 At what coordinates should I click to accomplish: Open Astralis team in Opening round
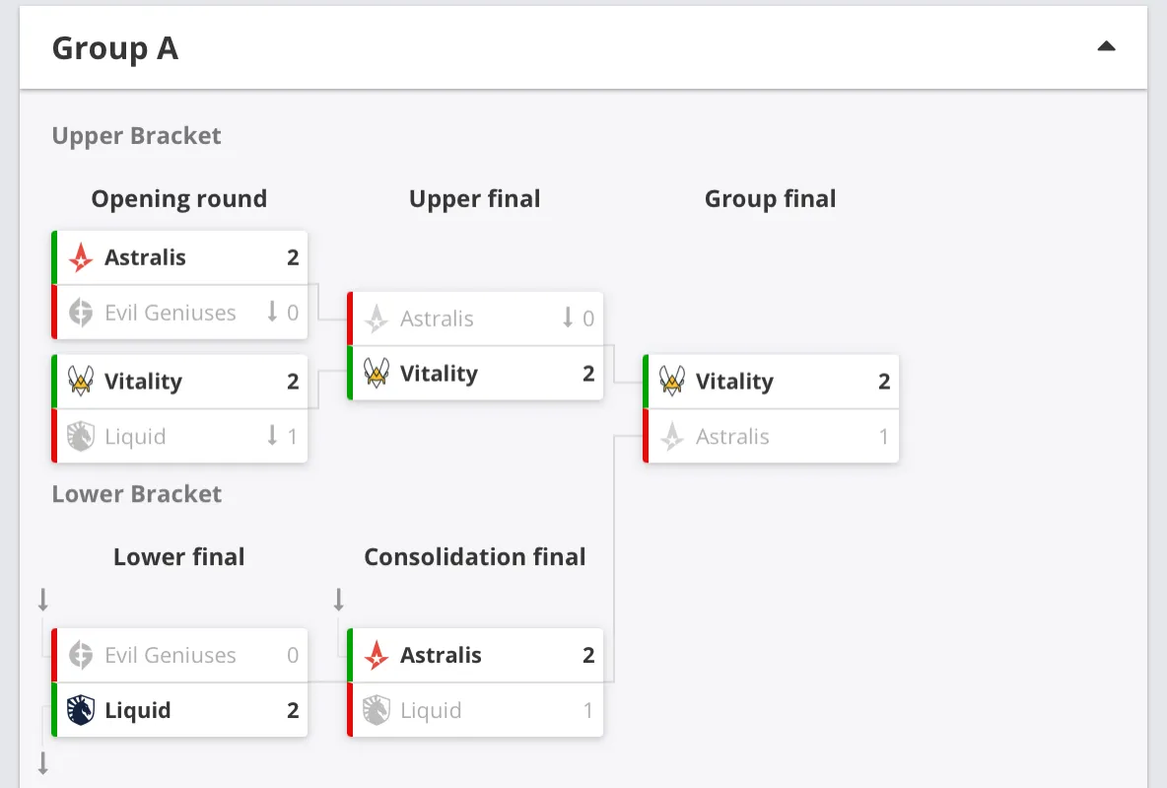click(145, 257)
